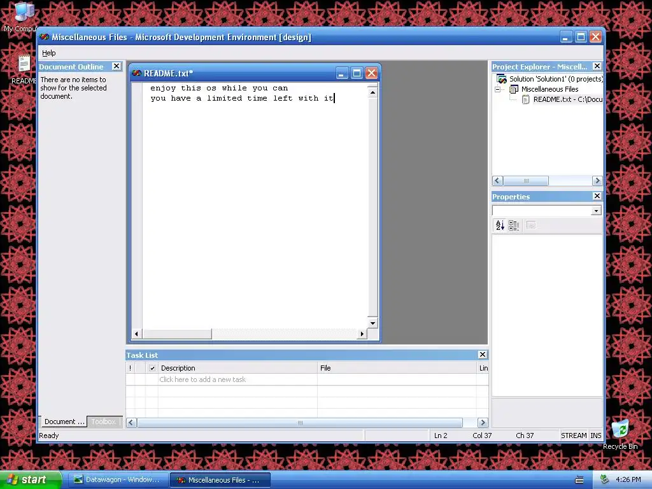Screen dimensions: 652x489
Task: Click the network tray icon near clock
Action: (x=605, y=479)
